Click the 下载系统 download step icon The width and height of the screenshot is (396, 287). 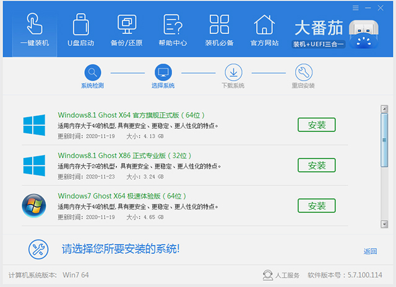[233, 73]
